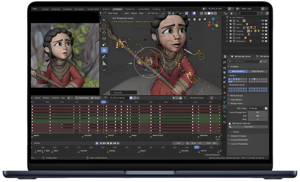Screen dimensions: 300x182
Task: Click the Stash button
Action: 95,98
